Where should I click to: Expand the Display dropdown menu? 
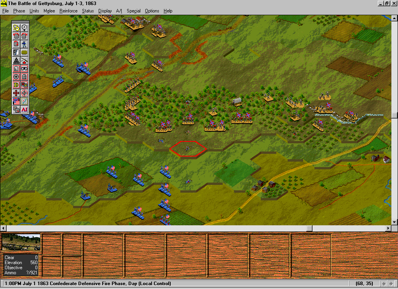point(105,11)
